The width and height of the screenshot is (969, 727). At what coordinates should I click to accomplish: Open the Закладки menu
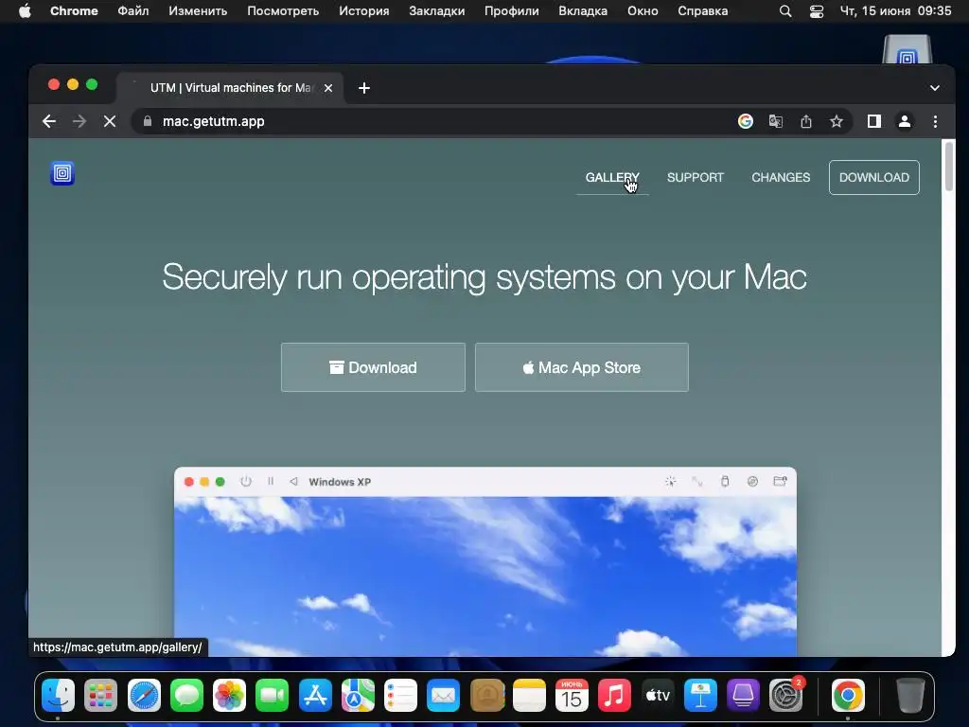pyautogui.click(x=437, y=11)
